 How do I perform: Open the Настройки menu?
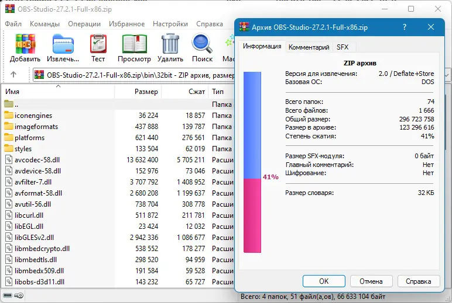(x=170, y=24)
